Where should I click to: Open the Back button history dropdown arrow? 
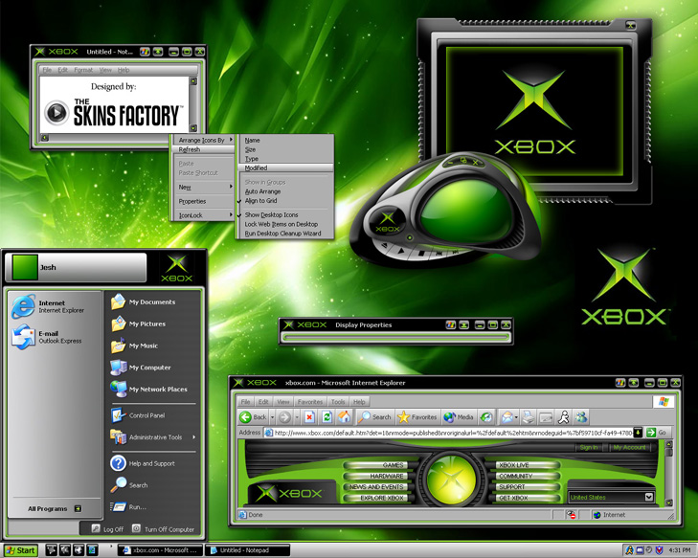(272, 417)
